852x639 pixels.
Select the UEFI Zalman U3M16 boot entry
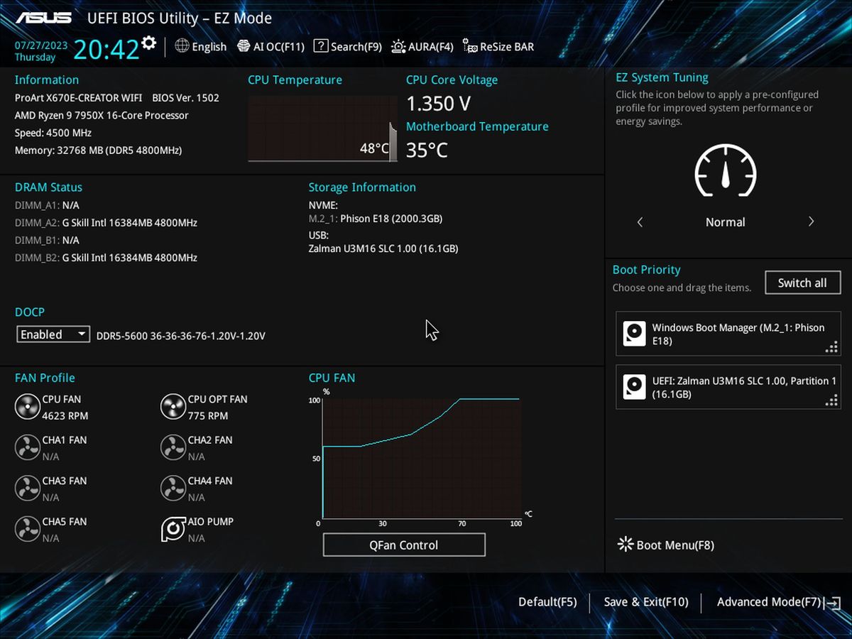tap(728, 387)
